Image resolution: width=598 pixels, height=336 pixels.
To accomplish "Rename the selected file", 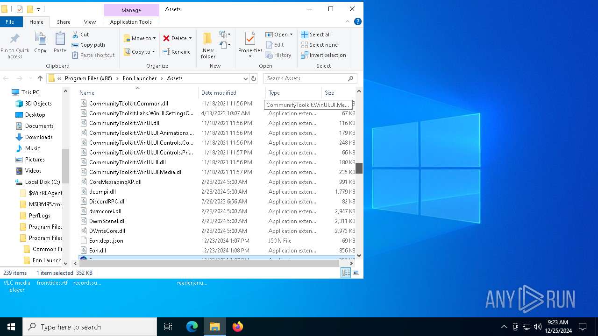I will [x=177, y=52].
